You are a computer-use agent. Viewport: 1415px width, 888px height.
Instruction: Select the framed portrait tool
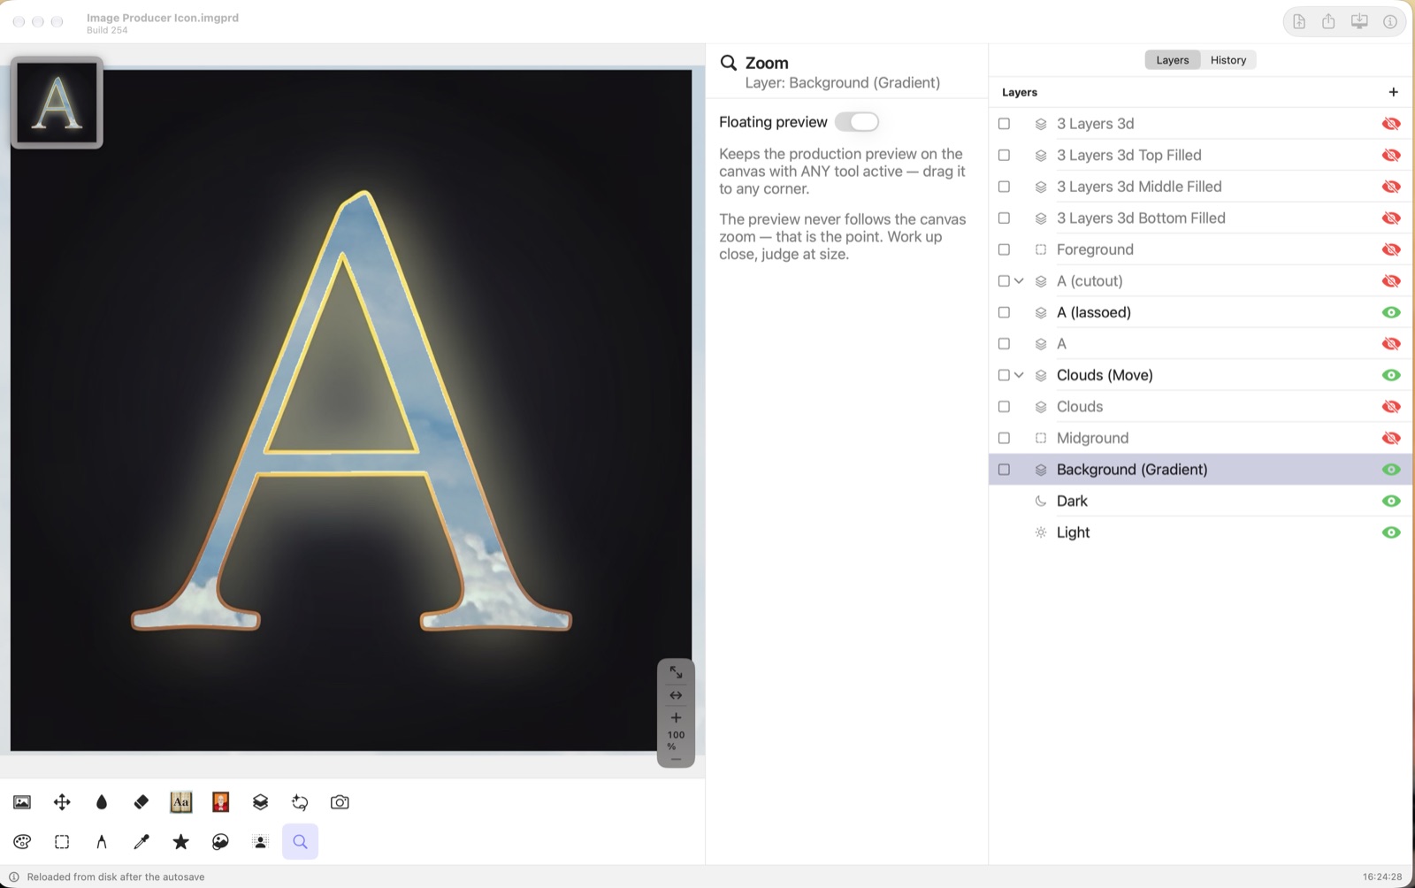[221, 802]
